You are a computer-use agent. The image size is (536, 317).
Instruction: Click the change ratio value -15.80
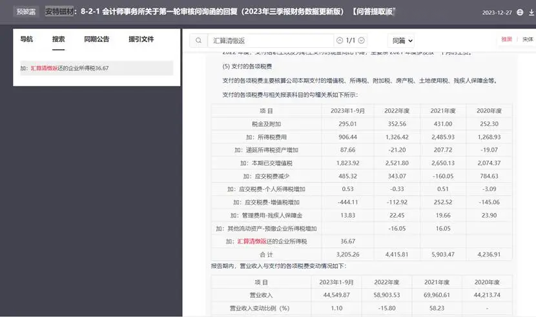[x=387, y=309]
